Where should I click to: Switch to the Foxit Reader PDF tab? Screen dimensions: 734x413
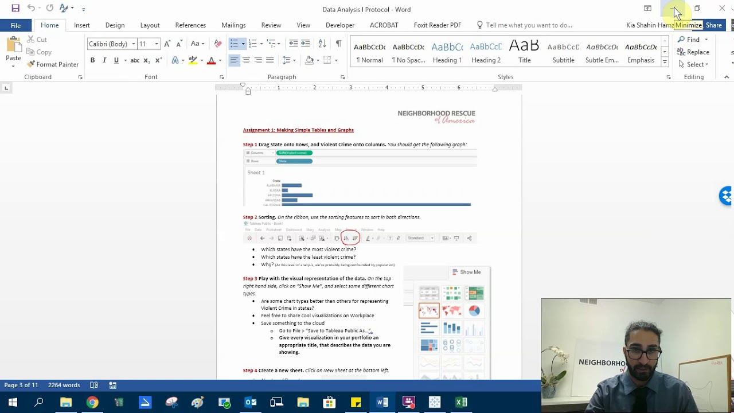point(438,25)
